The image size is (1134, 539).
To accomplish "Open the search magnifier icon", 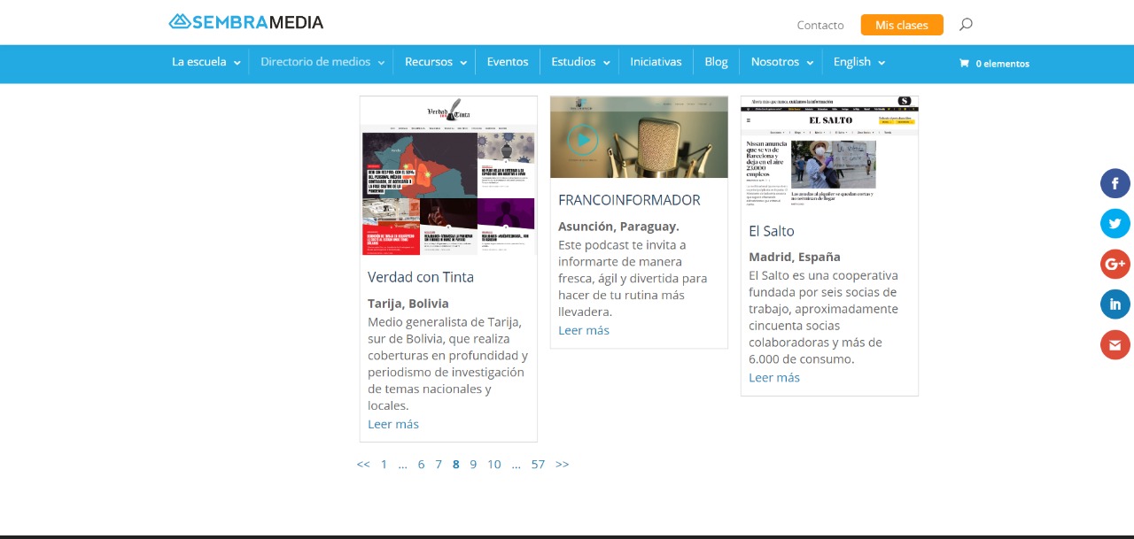I will click(x=966, y=25).
